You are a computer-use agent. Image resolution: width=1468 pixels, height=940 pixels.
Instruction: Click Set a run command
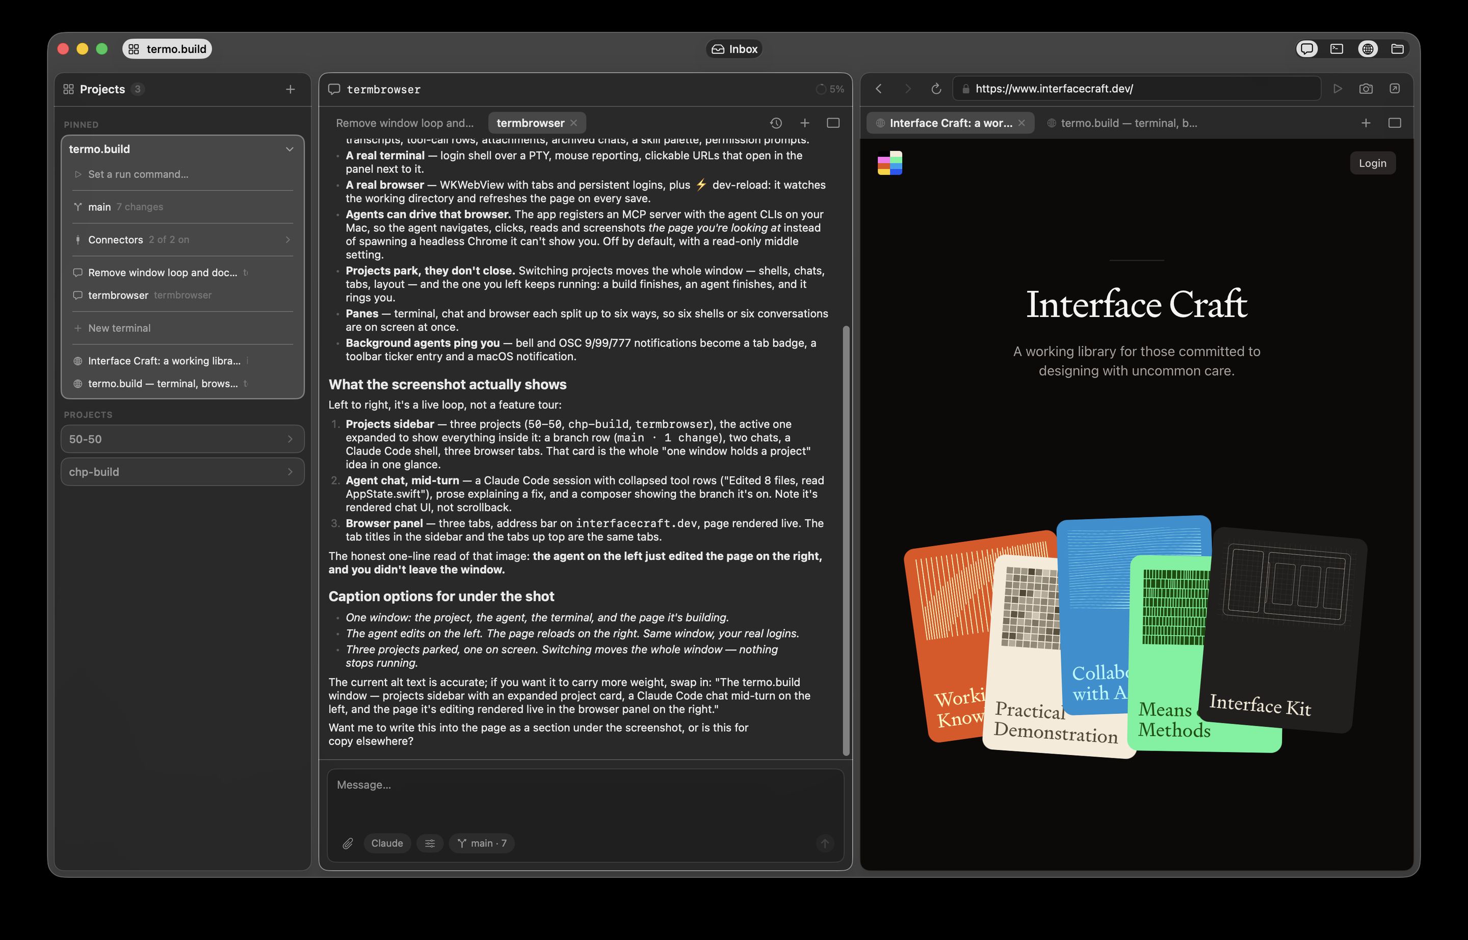click(x=182, y=174)
